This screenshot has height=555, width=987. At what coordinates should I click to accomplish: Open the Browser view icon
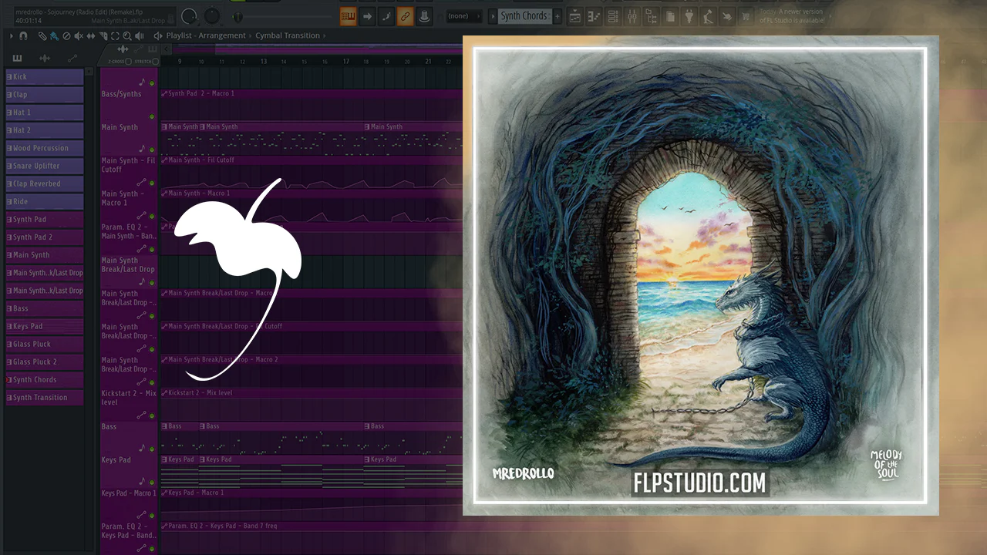[652, 15]
